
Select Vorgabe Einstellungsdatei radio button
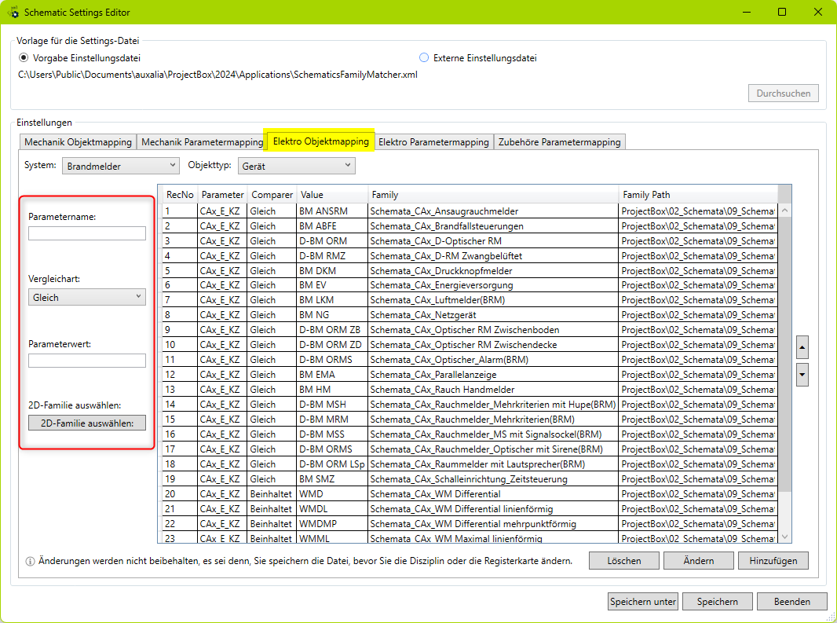24,58
